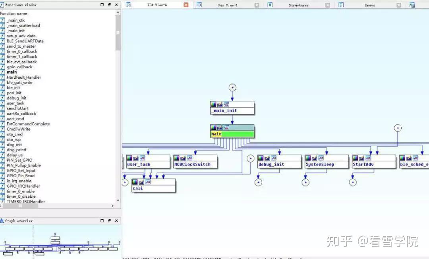Image resolution: width=429 pixels, height=259 pixels.
Task: Expand the circled node connector near ble_sched node
Action: [398, 128]
